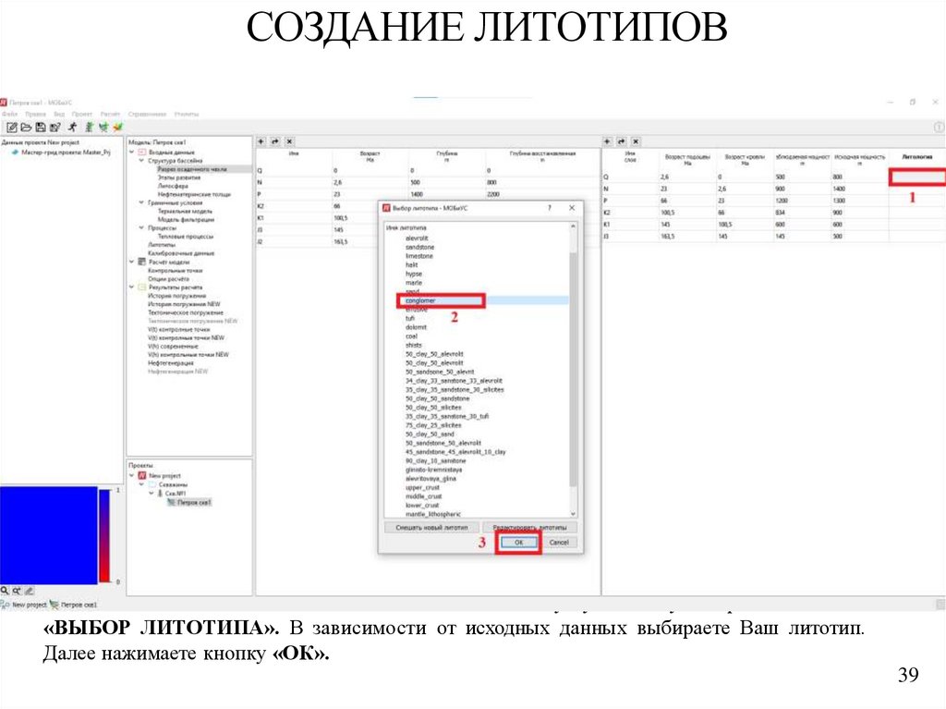Image resolution: width=946 pixels, height=709 pixels.
Task: Select sandstone in the lithotype list
Action: [x=420, y=247]
